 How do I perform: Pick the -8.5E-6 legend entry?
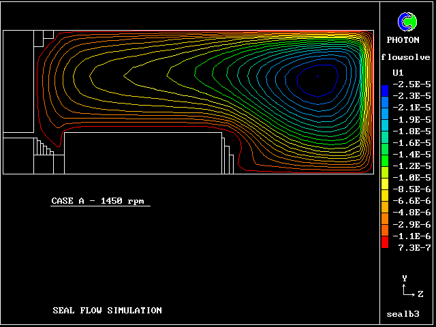(x=411, y=189)
